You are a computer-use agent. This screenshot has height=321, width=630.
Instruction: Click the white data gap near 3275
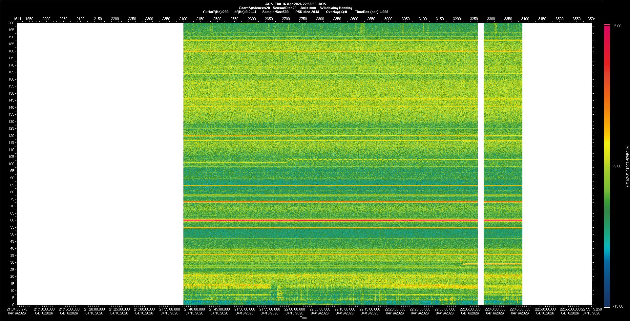tap(480, 164)
